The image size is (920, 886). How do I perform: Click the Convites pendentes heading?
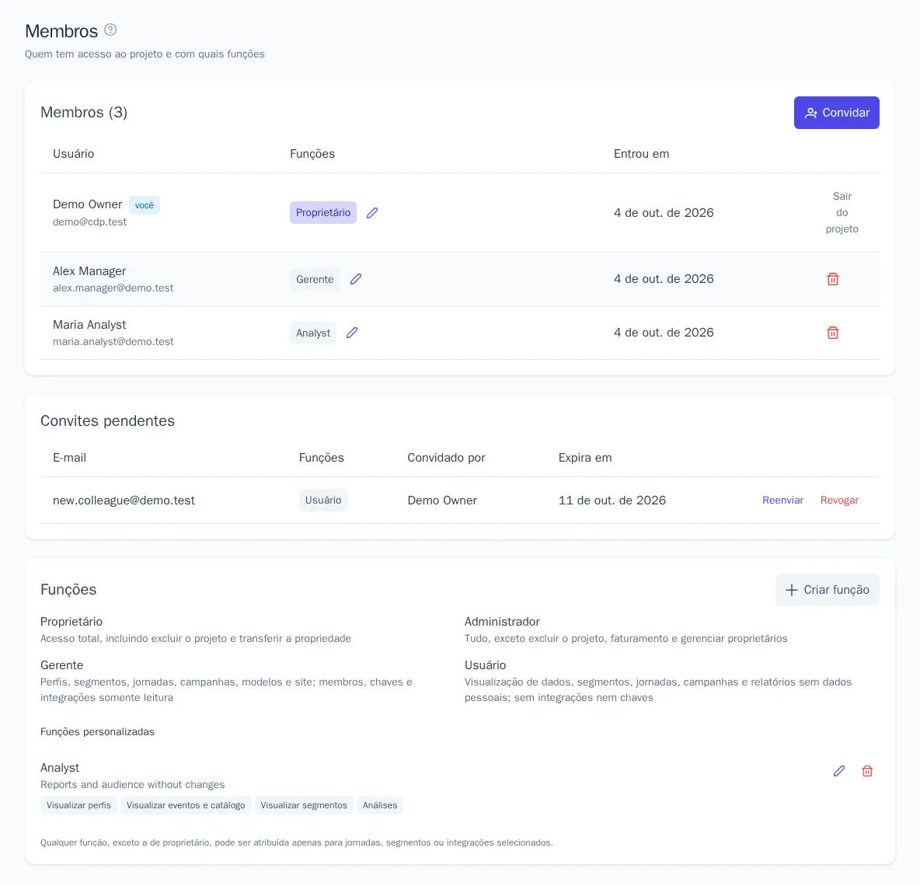[107, 420]
